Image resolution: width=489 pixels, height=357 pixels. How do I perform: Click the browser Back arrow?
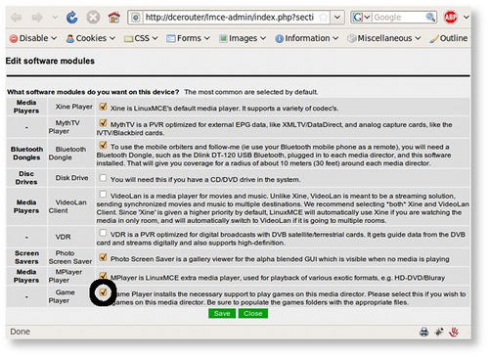point(17,17)
